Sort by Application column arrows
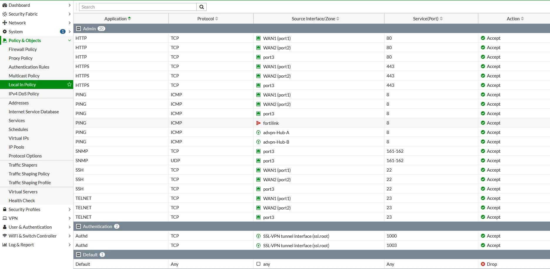550x269 pixels. pos(129,19)
